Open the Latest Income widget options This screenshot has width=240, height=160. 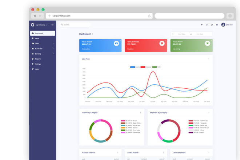tap(163, 152)
